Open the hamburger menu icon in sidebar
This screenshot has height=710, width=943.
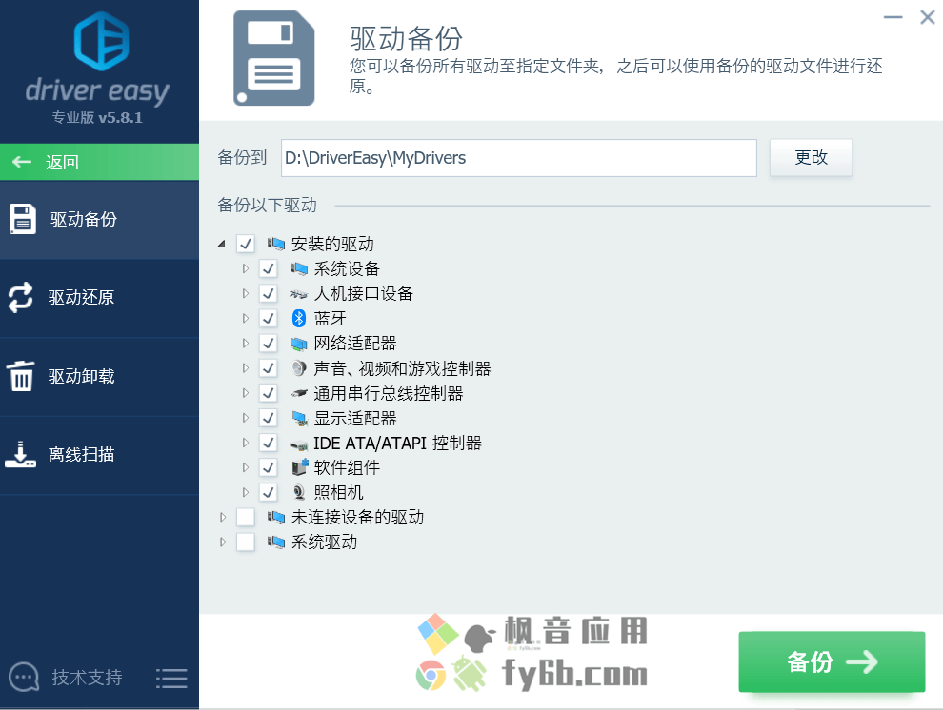tap(171, 679)
